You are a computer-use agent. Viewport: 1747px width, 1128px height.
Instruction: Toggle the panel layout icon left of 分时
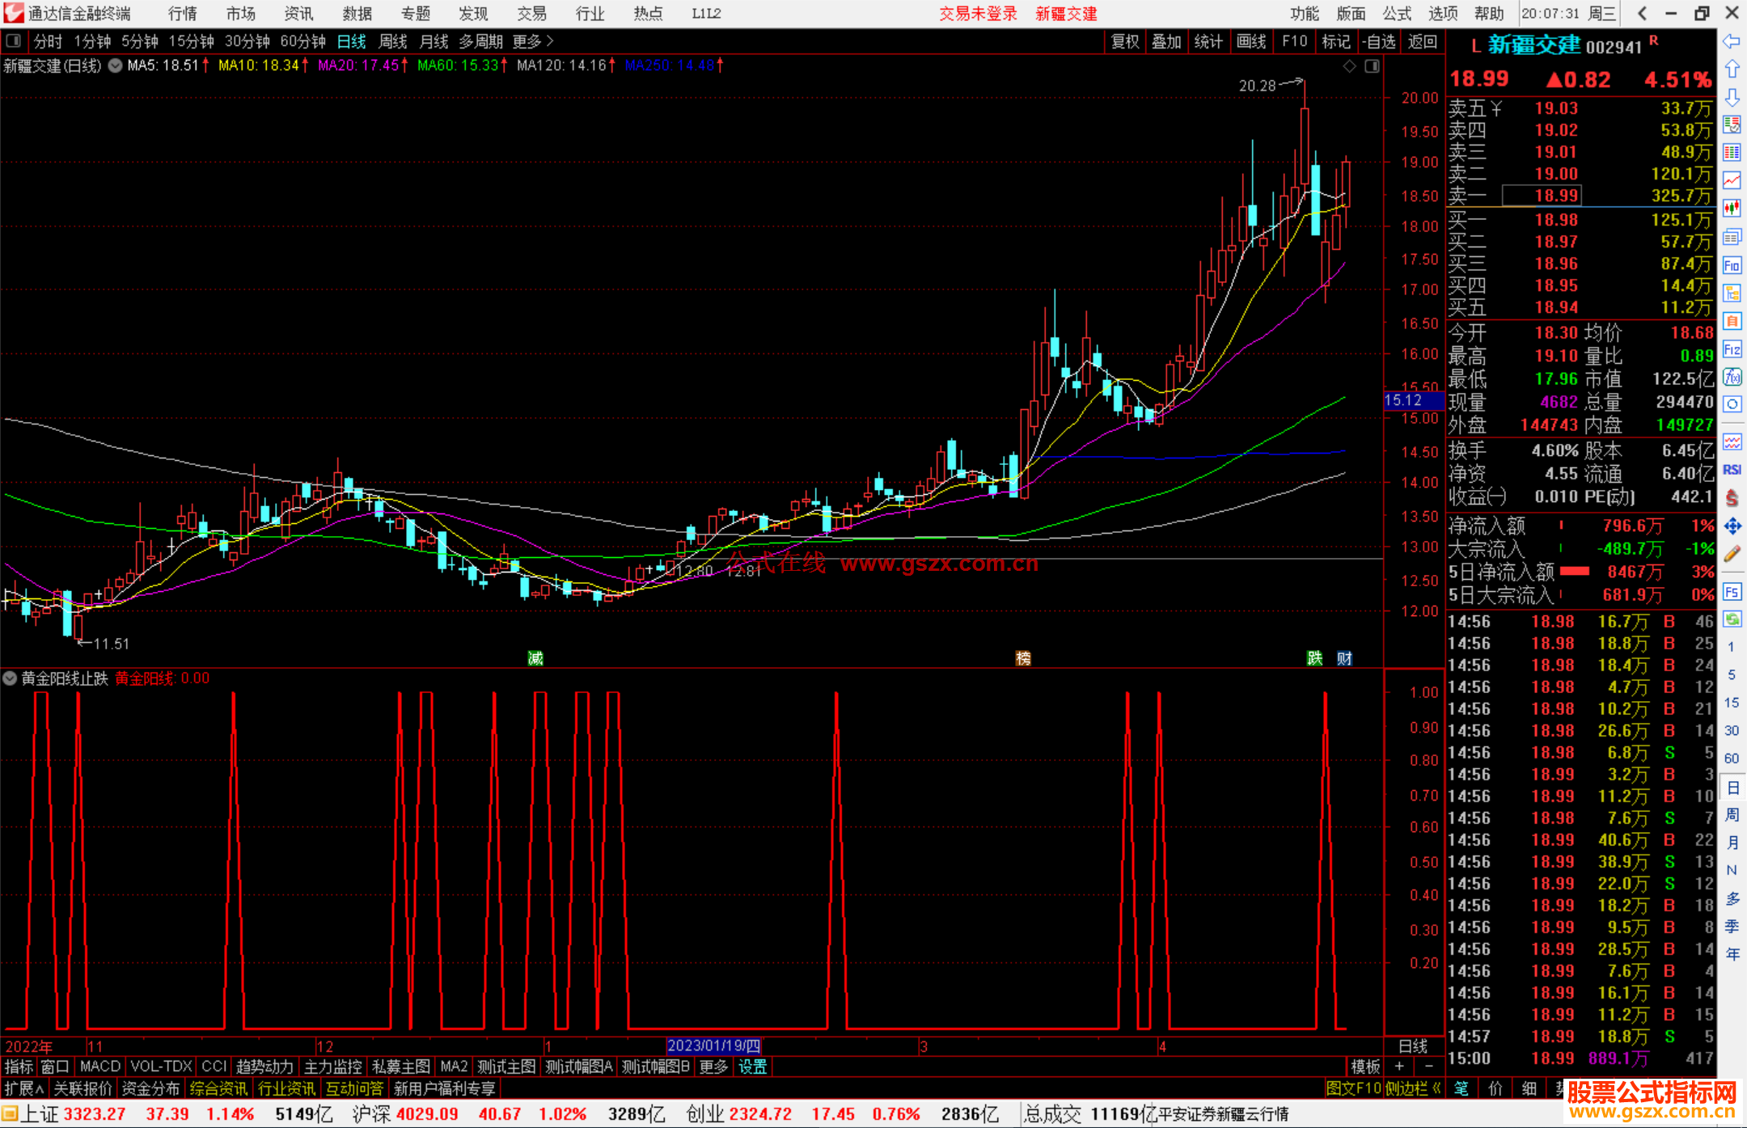(x=14, y=40)
